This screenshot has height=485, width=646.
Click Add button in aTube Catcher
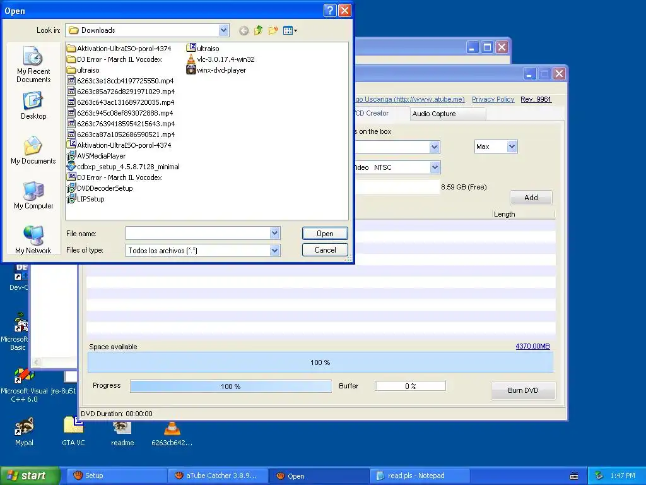pyautogui.click(x=531, y=198)
